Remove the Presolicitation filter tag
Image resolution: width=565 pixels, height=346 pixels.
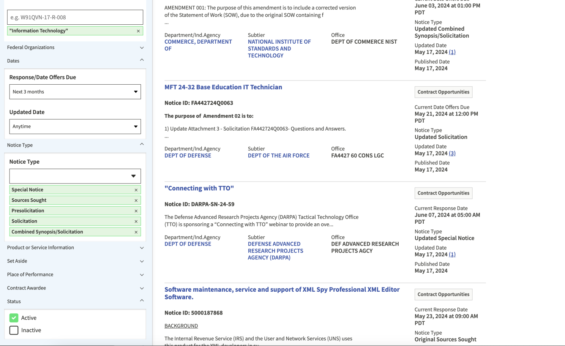coord(136,211)
